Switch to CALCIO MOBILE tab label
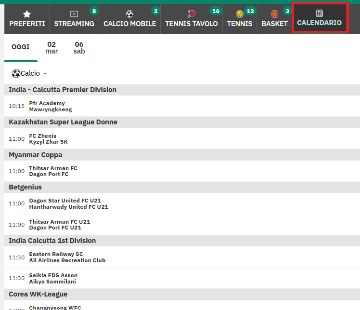The width and height of the screenshot is (360, 310). click(x=130, y=24)
